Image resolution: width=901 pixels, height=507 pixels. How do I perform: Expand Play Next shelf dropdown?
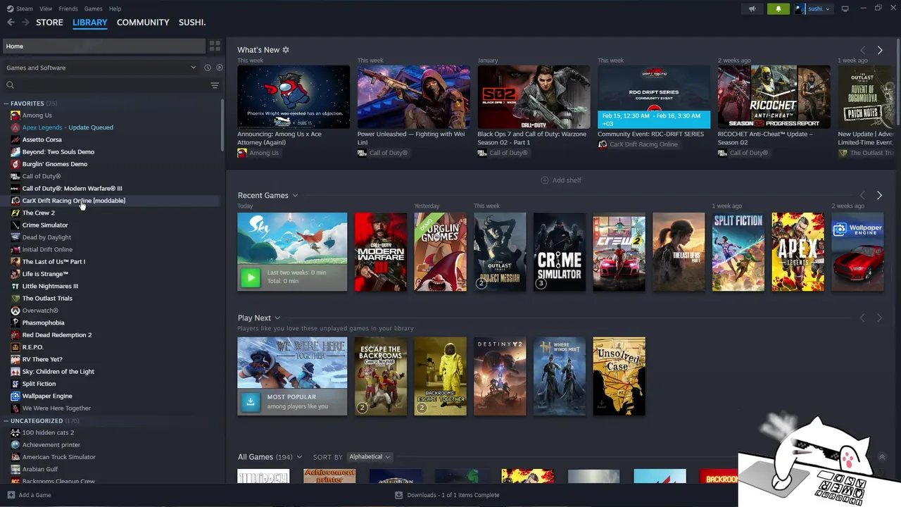tap(277, 318)
